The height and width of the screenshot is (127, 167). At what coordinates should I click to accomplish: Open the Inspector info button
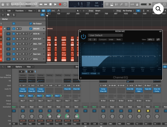[7, 4]
